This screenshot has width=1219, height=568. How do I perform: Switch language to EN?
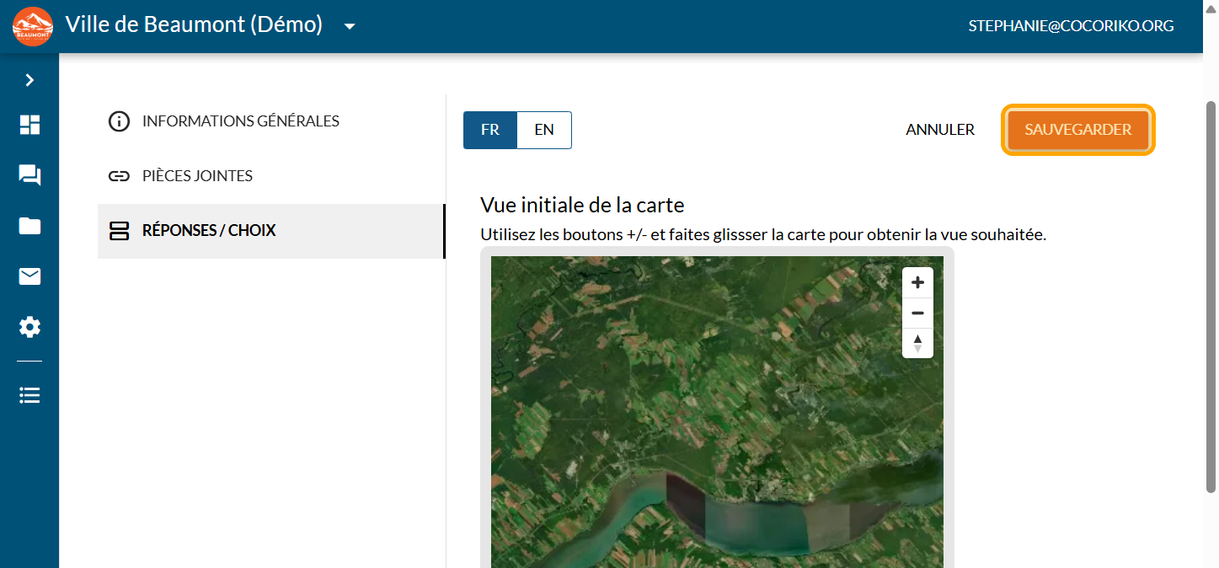[x=544, y=130]
